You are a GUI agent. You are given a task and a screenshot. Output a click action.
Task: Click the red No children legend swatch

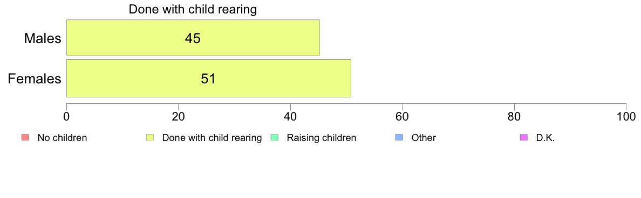point(24,138)
